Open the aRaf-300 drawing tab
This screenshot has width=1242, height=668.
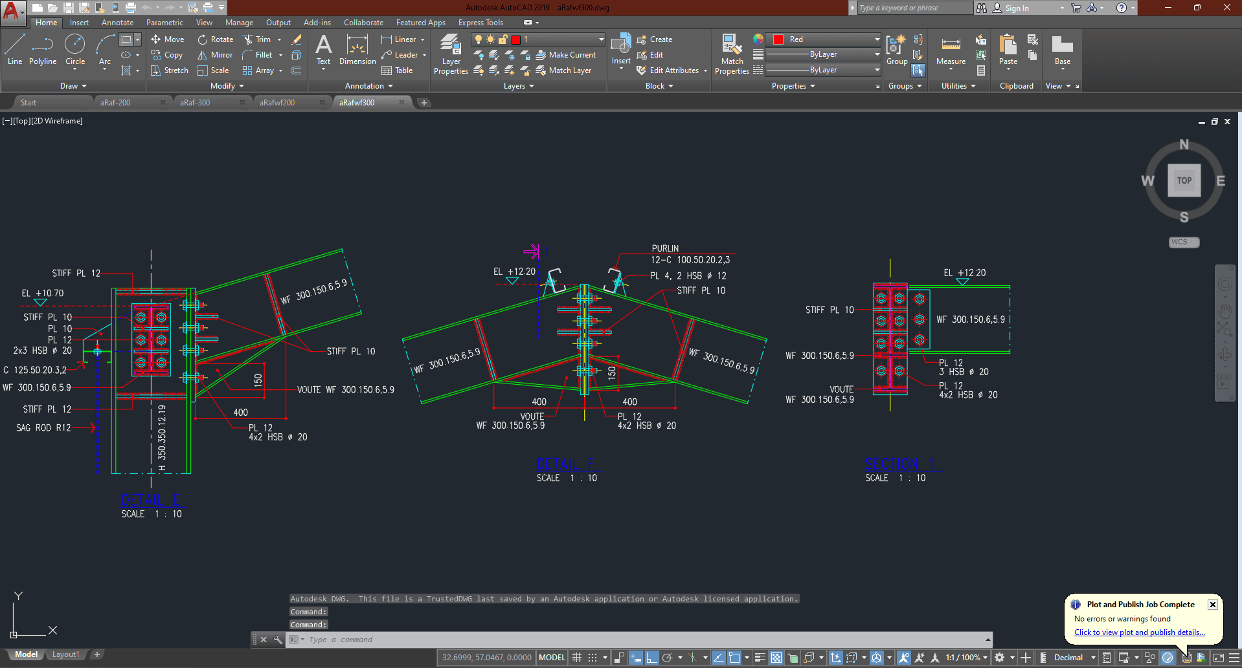[195, 103]
